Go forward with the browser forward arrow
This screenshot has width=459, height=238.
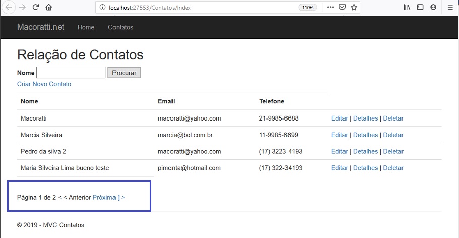click(22, 8)
